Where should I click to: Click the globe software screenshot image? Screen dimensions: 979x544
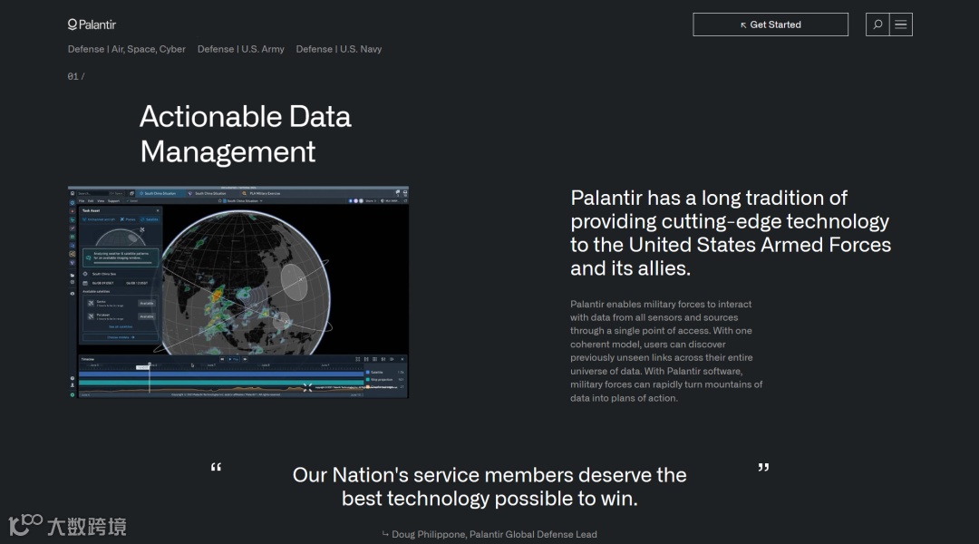238,292
